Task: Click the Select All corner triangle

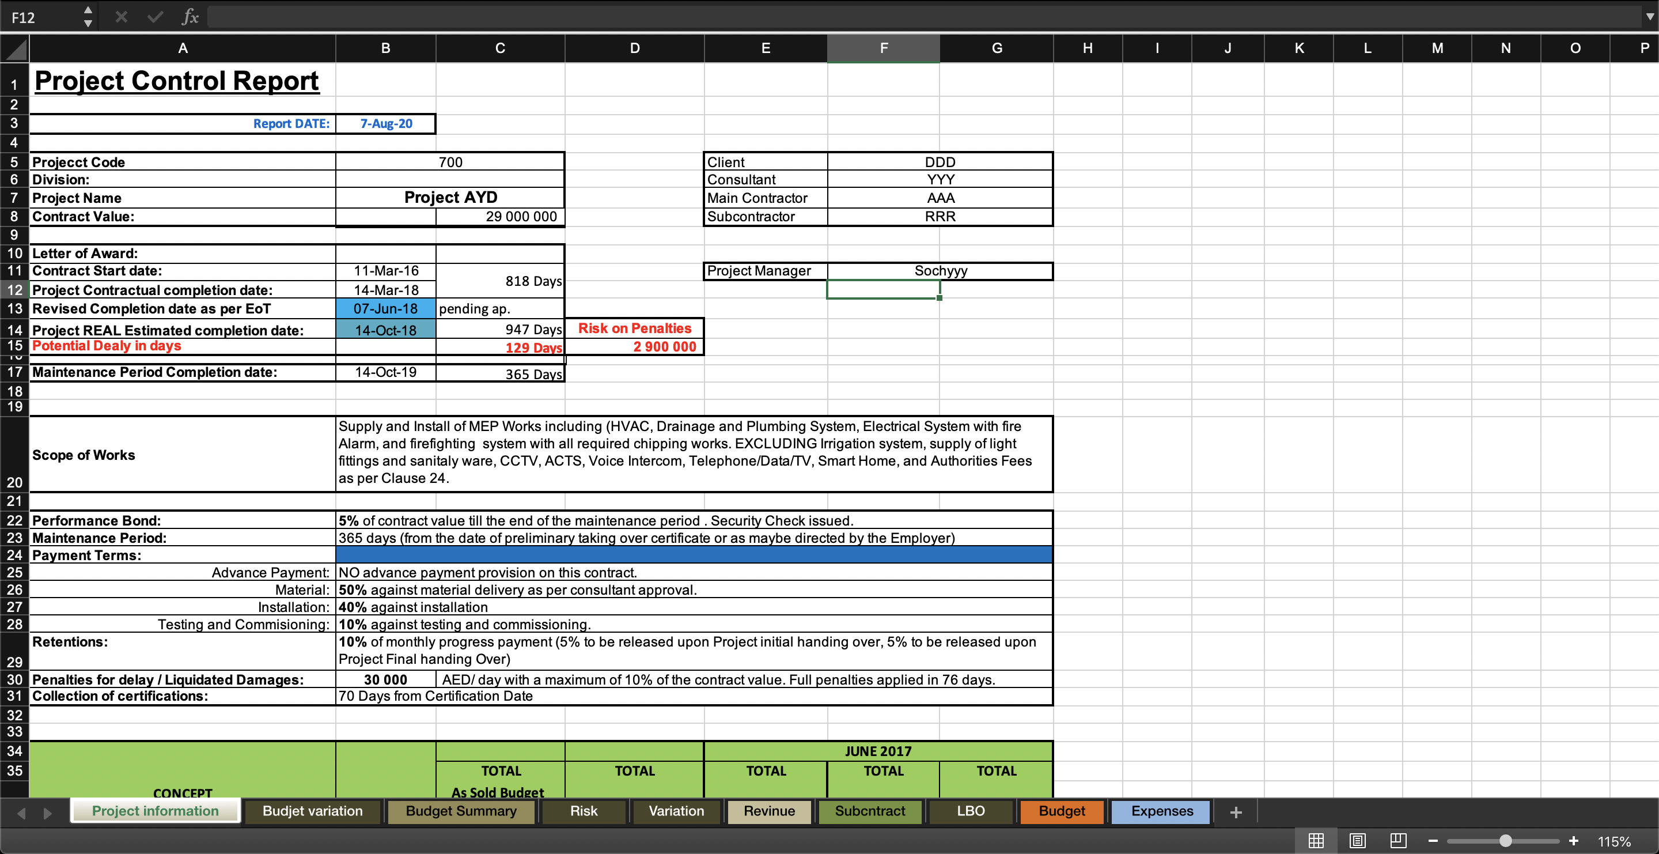Action: tap(15, 48)
